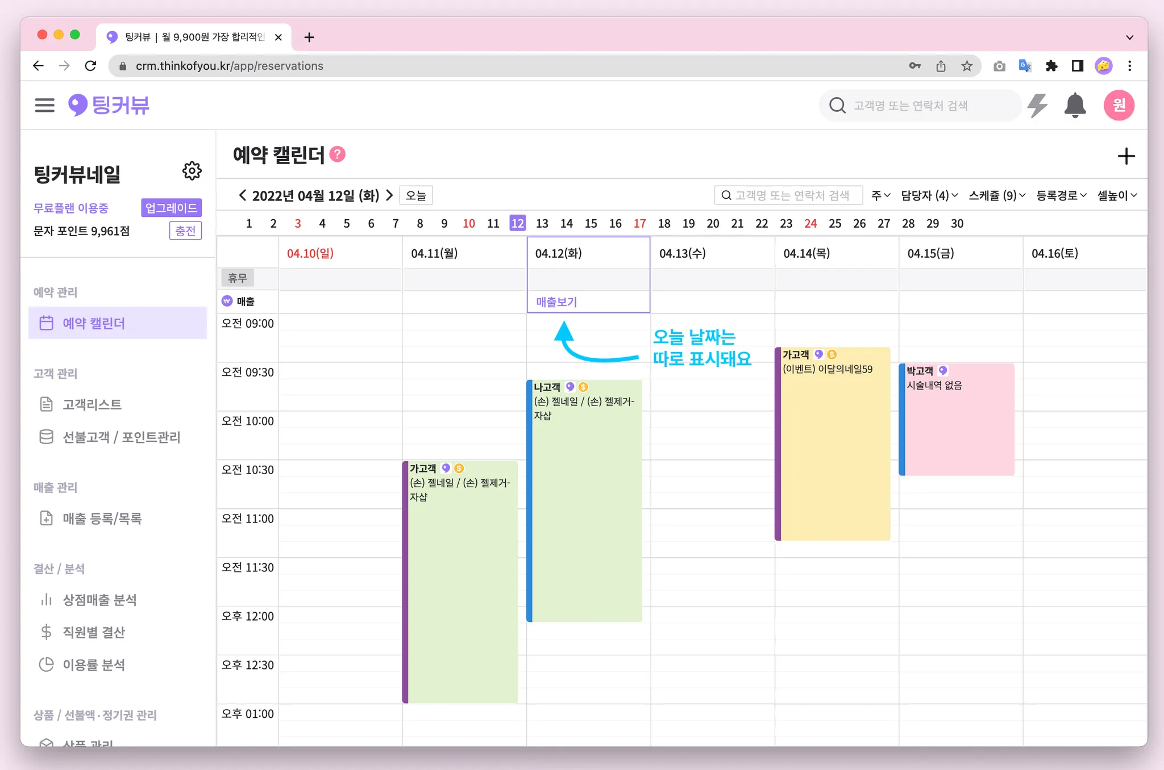Open the 스케쥴 (9) dropdown
The image size is (1164, 770).
click(997, 195)
